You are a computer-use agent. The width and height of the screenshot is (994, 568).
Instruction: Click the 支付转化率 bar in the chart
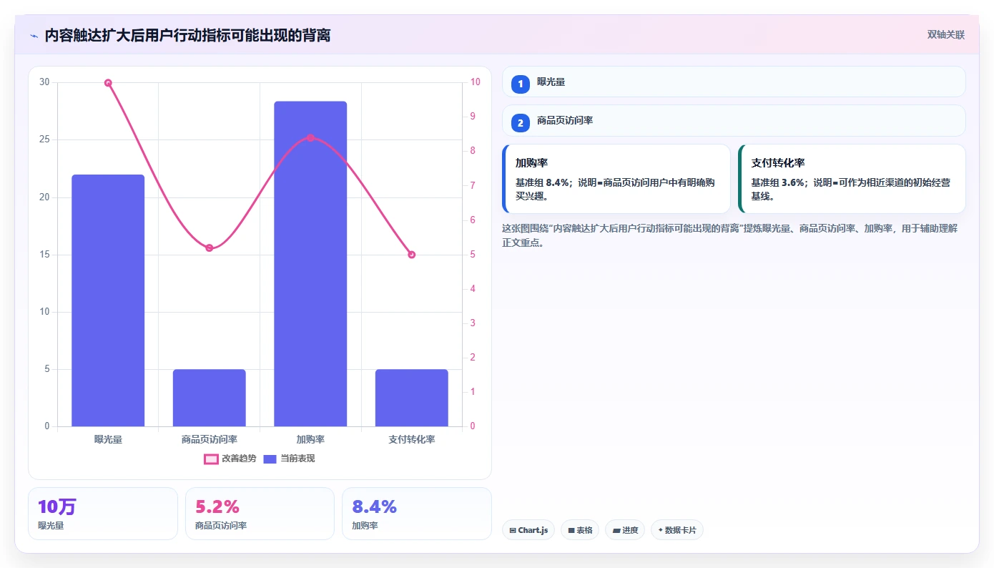[x=412, y=398]
